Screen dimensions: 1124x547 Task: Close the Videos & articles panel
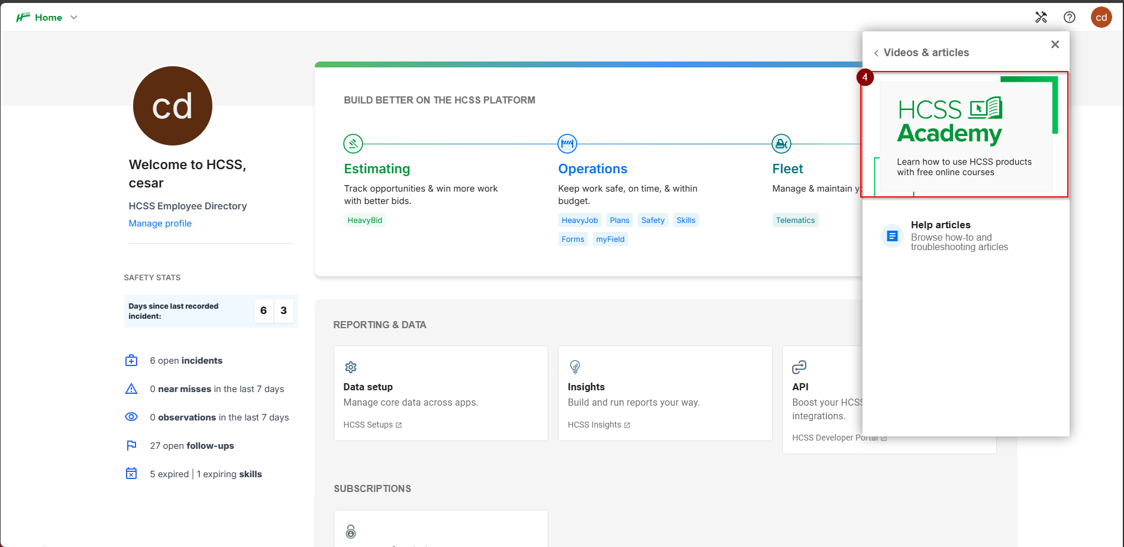click(x=1054, y=44)
